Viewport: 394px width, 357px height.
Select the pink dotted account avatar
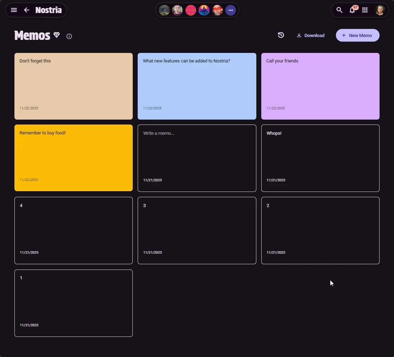191,10
